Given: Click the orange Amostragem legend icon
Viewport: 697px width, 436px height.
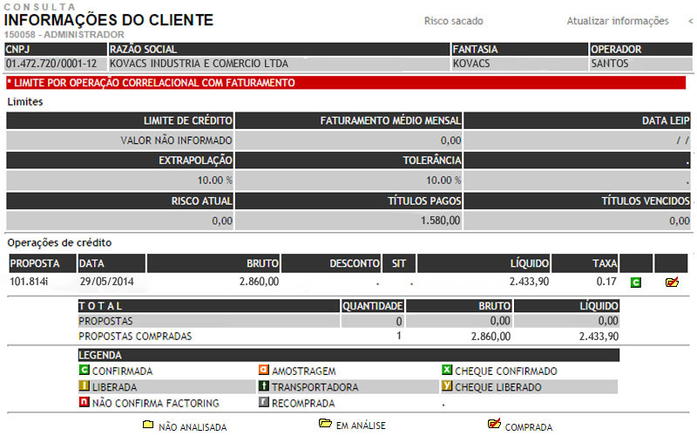Looking at the screenshot, I should tap(263, 371).
